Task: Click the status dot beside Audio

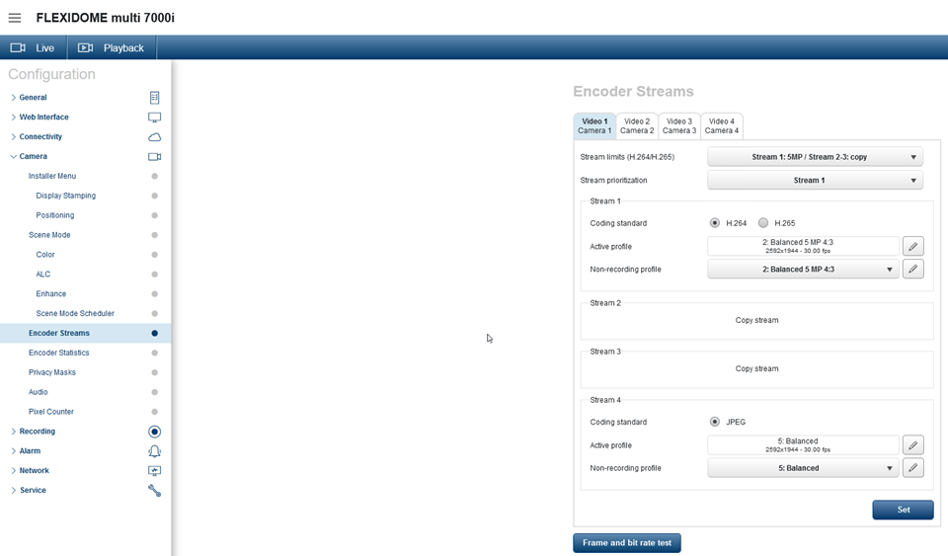Action: (x=155, y=392)
